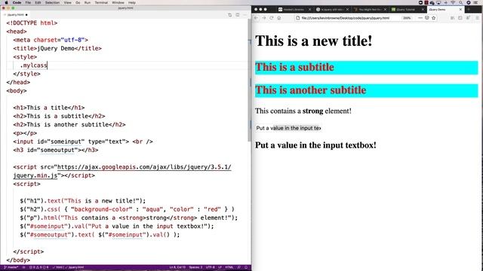
Task: Place cursor after .mylcass in style block
Action: click(x=47, y=65)
